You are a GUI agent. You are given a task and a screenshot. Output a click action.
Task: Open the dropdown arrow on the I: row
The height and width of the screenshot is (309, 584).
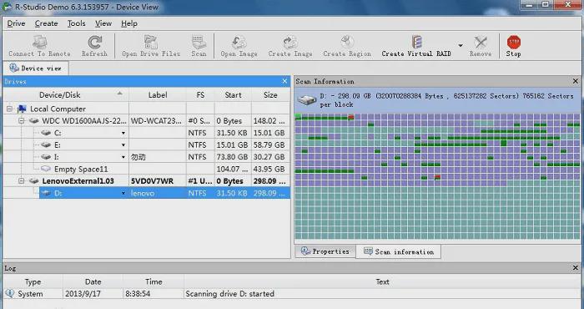tap(123, 157)
